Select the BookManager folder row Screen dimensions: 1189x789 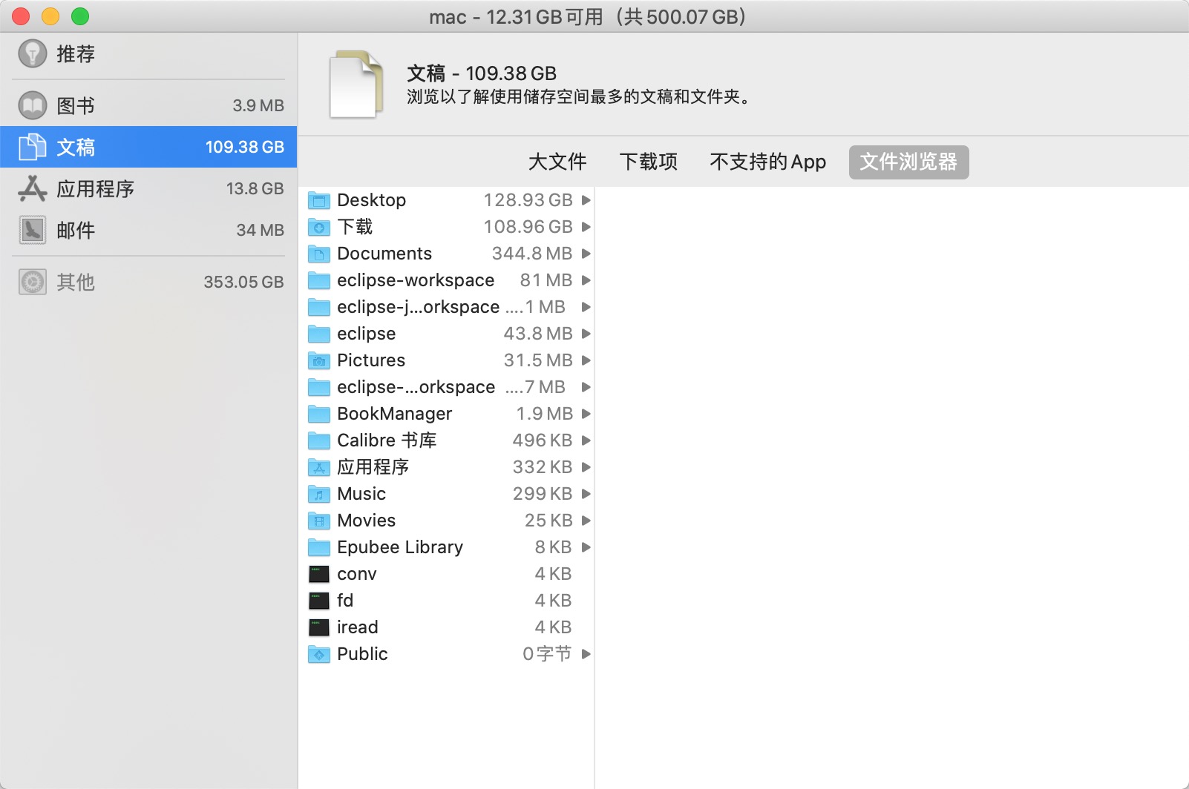(445, 414)
